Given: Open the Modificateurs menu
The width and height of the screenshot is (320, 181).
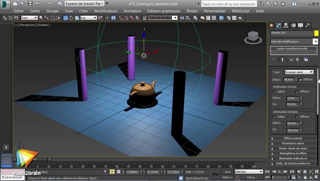Looking at the screenshot, I should [106, 11].
